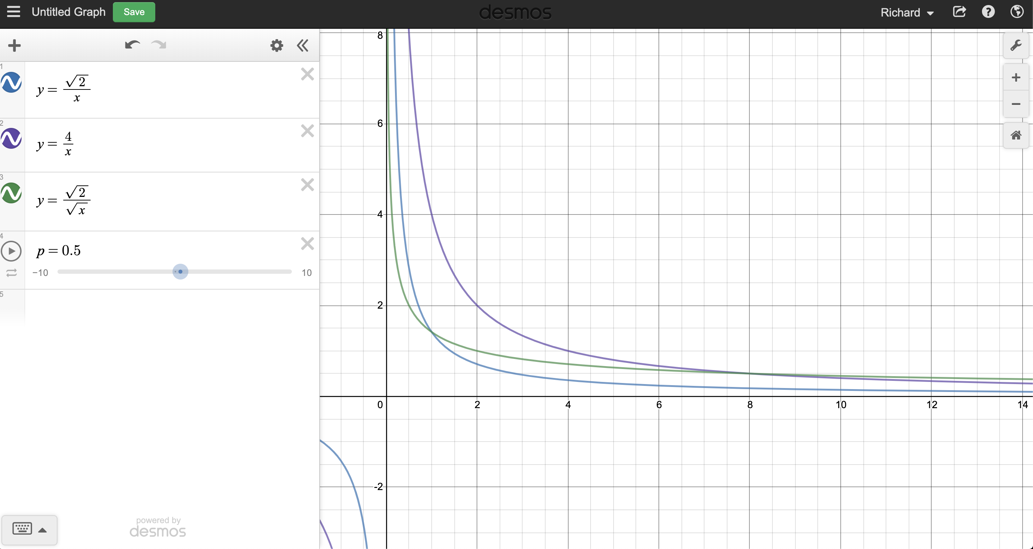Open the Richard account dropdown

click(907, 12)
